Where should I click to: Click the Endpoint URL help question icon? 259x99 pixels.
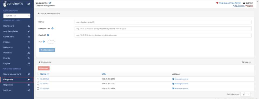52,28
